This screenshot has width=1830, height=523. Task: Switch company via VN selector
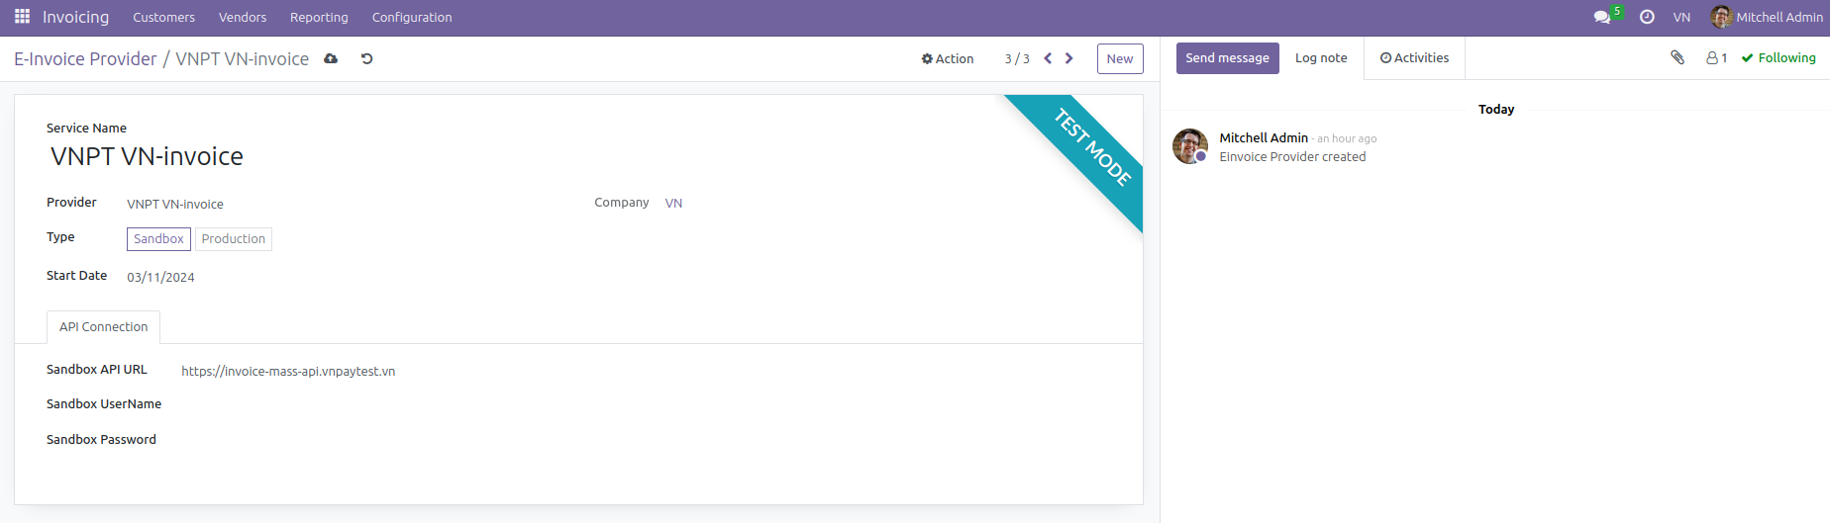click(1681, 17)
